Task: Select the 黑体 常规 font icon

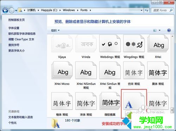Action: [158, 70]
